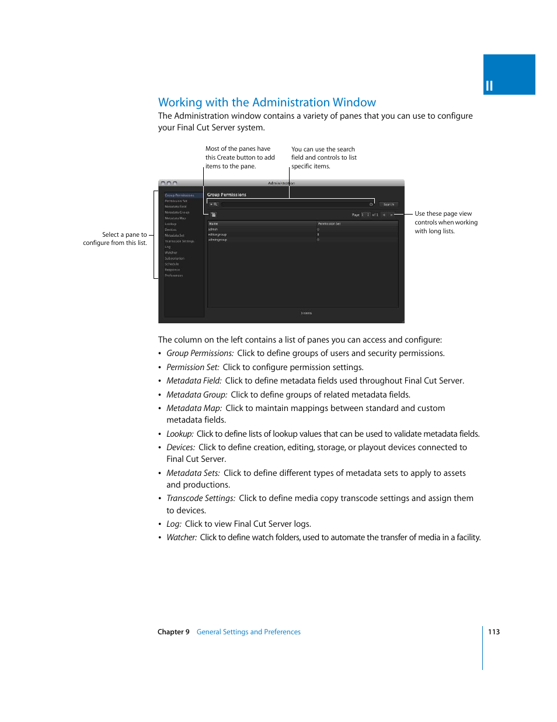Go to previous page arrow
Viewport: 557px width, 722px height.
click(x=384, y=215)
